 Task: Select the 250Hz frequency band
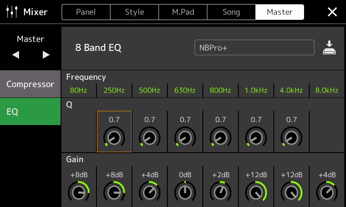point(114,90)
